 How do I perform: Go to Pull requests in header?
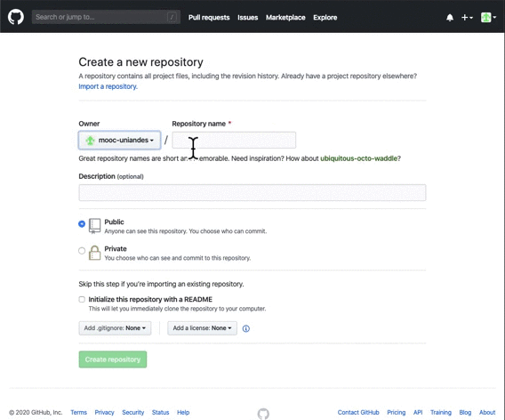[x=209, y=18]
